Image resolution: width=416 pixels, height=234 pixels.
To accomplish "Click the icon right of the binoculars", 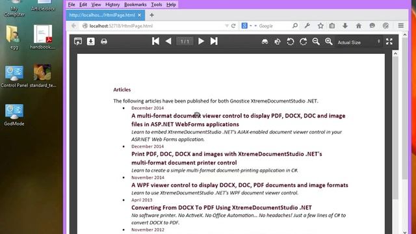I will [x=278, y=42].
